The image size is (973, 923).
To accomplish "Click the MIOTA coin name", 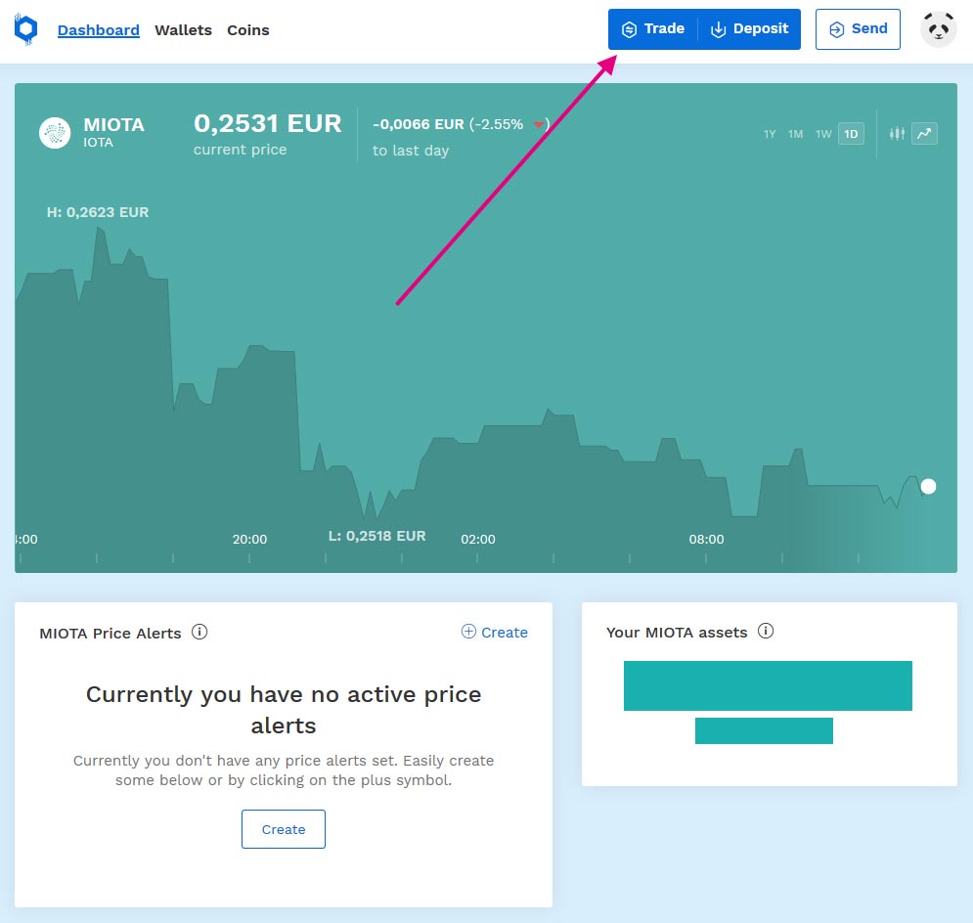I will pyautogui.click(x=114, y=125).
